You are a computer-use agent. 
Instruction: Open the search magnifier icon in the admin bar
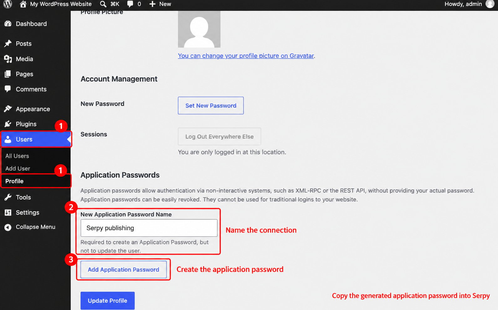(x=103, y=4)
